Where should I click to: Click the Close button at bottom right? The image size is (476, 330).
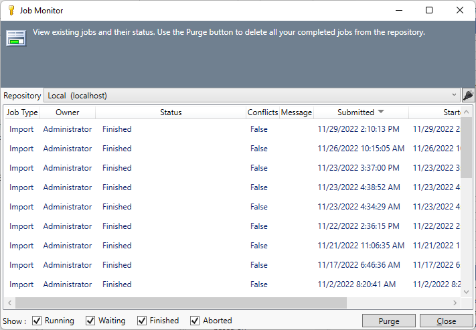coord(446,321)
